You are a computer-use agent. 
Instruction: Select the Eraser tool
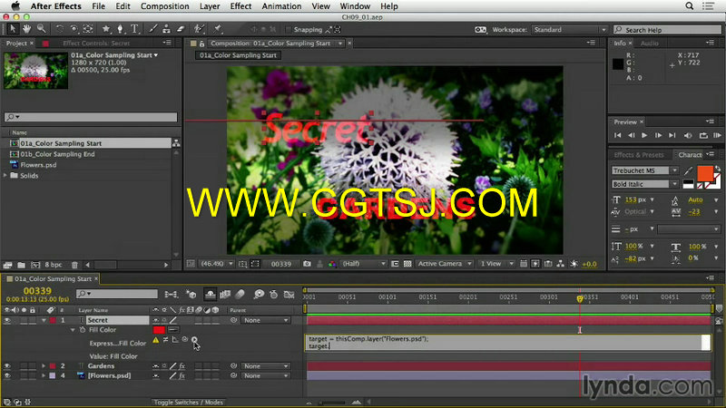181,29
